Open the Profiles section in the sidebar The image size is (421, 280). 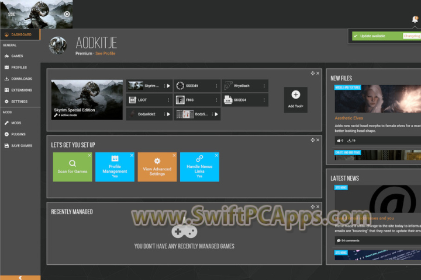[x=20, y=67]
